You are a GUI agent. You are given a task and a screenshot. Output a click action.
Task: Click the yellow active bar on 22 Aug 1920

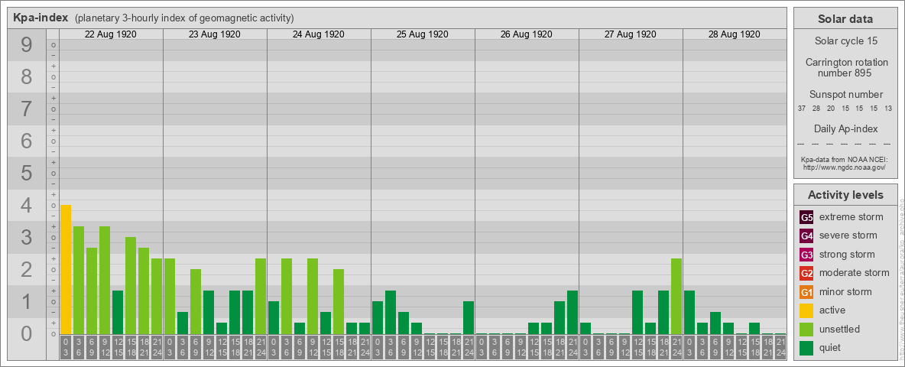pos(65,269)
